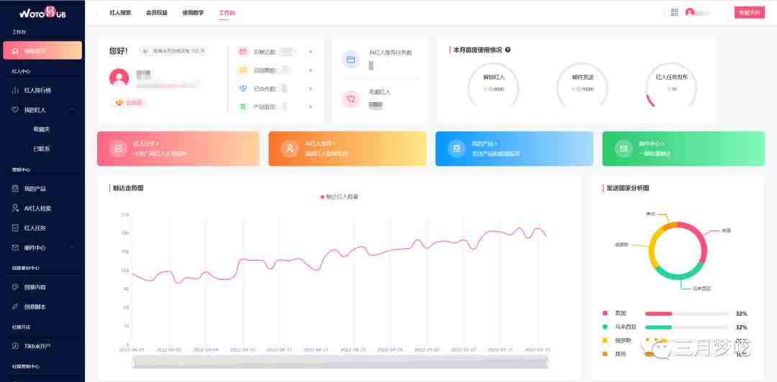This screenshot has height=382, width=777.
Task: Click the 解锁红人 quota gauge
Action: tap(494, 83)
